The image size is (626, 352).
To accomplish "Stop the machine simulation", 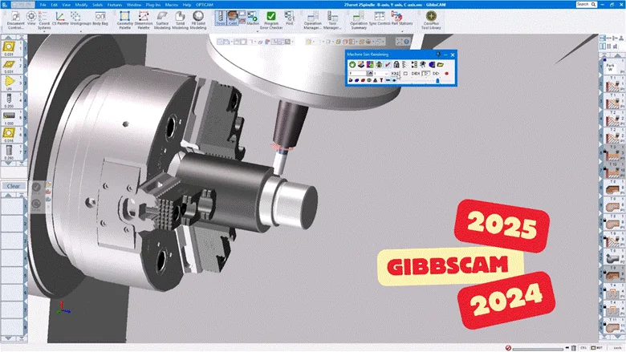I will (x=405, y=73).
